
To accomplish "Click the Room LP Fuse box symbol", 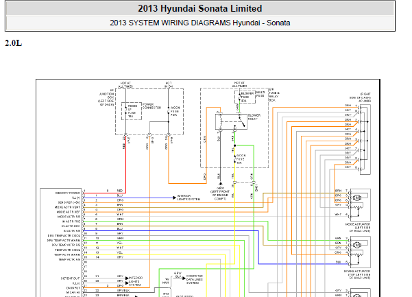I will (132, 111).
